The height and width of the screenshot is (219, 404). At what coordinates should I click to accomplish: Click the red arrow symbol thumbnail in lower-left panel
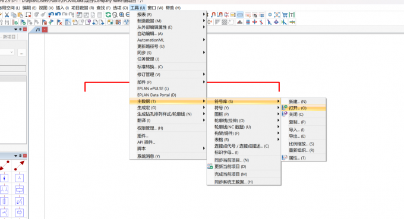pyautogui.click(x=20, y=166)
